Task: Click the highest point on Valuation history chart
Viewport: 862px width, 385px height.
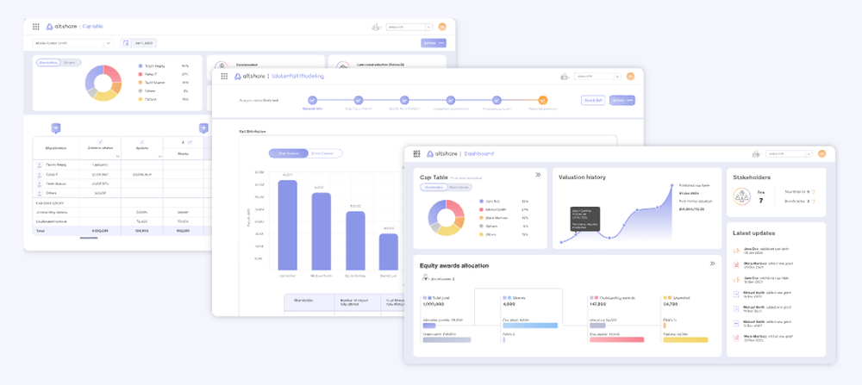Action: [x=671, y=186]
